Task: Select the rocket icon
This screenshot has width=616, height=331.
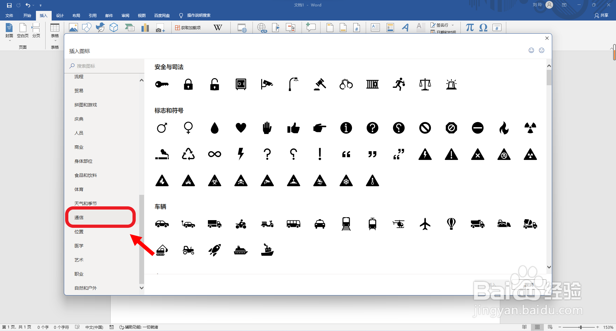Action: (x=215, y=250)
